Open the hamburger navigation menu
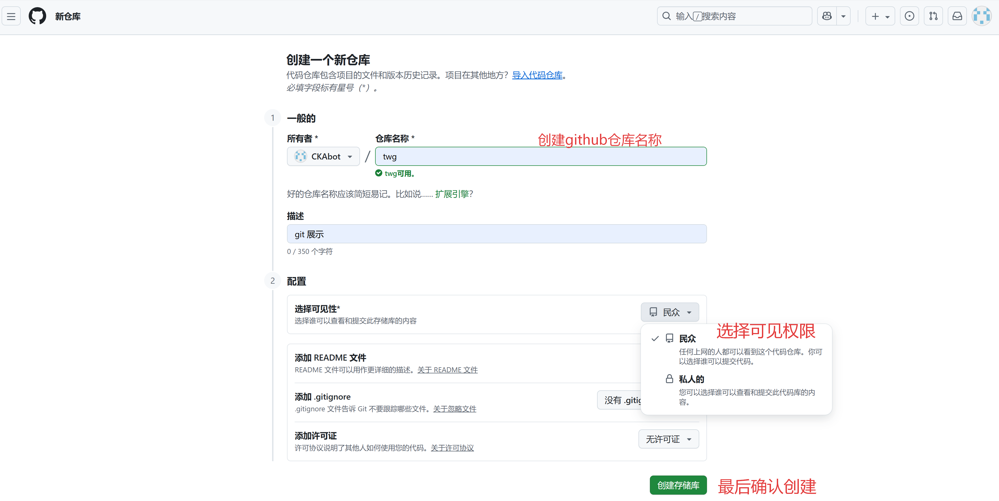This screenshot has height=501, width=999. 11,16
